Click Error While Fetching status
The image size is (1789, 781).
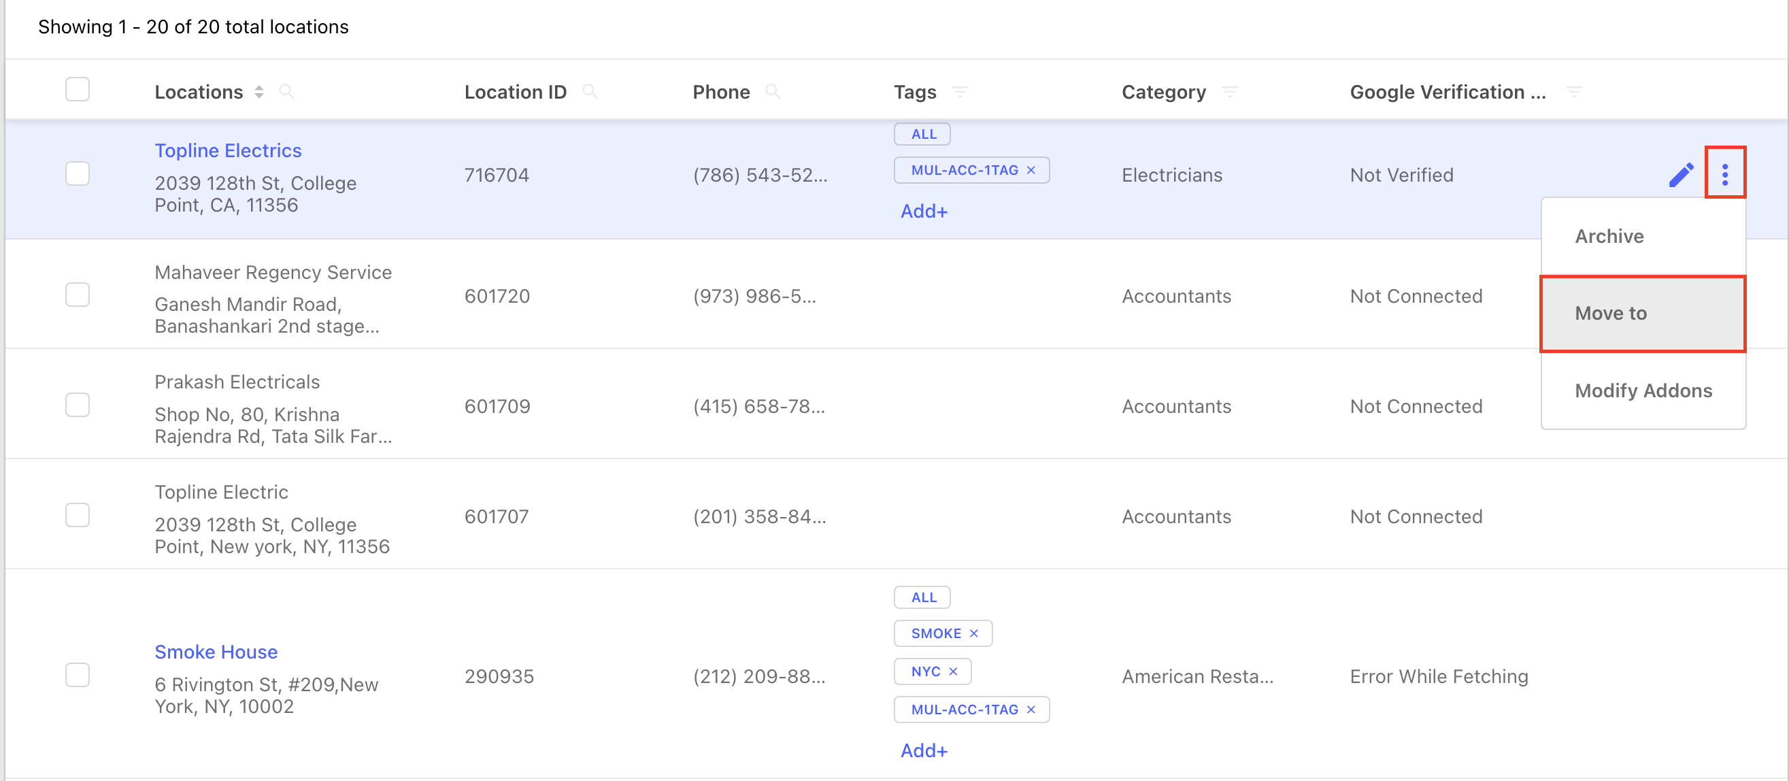1438,676
